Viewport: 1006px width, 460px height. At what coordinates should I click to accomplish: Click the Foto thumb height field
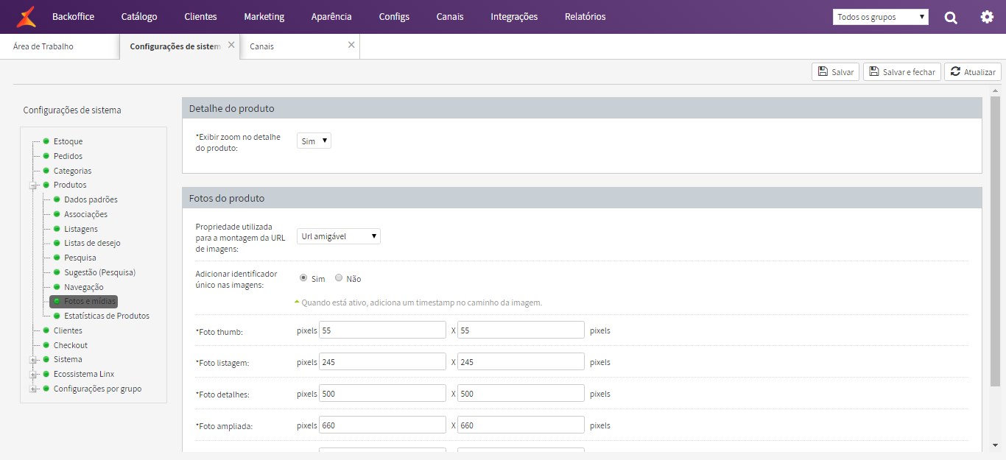[x=521, y=330]
